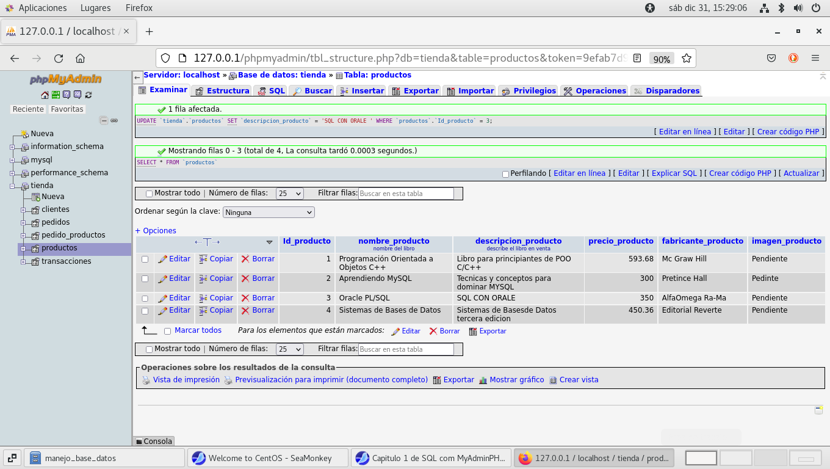Click the pencil Editar icon for row 1

[x=162, y=259]
